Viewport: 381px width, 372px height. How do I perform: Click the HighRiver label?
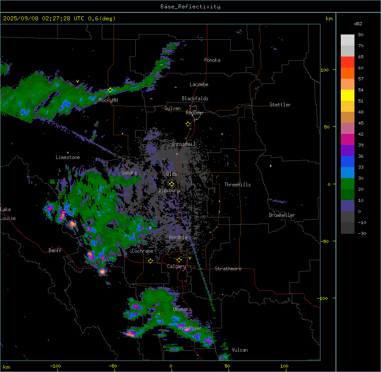190,328
